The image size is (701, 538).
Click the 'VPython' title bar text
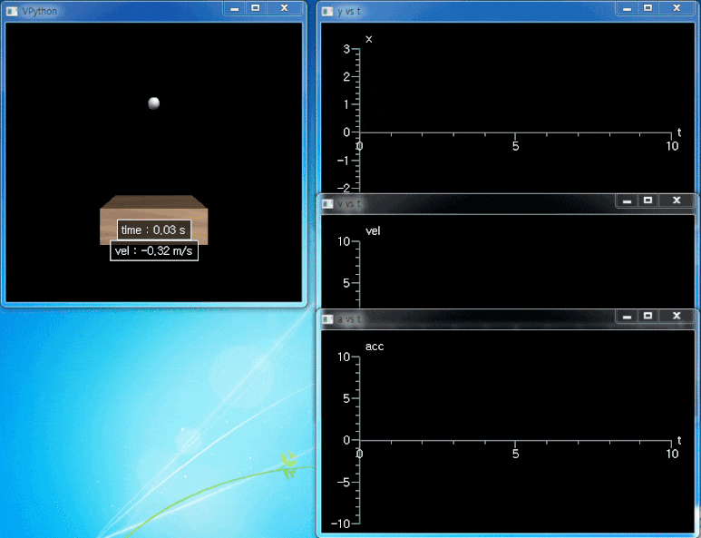point(39,11)
